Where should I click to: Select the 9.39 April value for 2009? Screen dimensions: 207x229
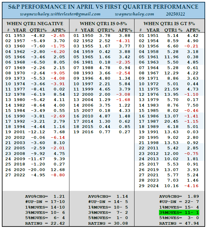click(x=59, y=159)
